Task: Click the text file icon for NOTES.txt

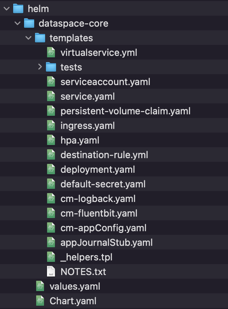Action: pos(51,272)
